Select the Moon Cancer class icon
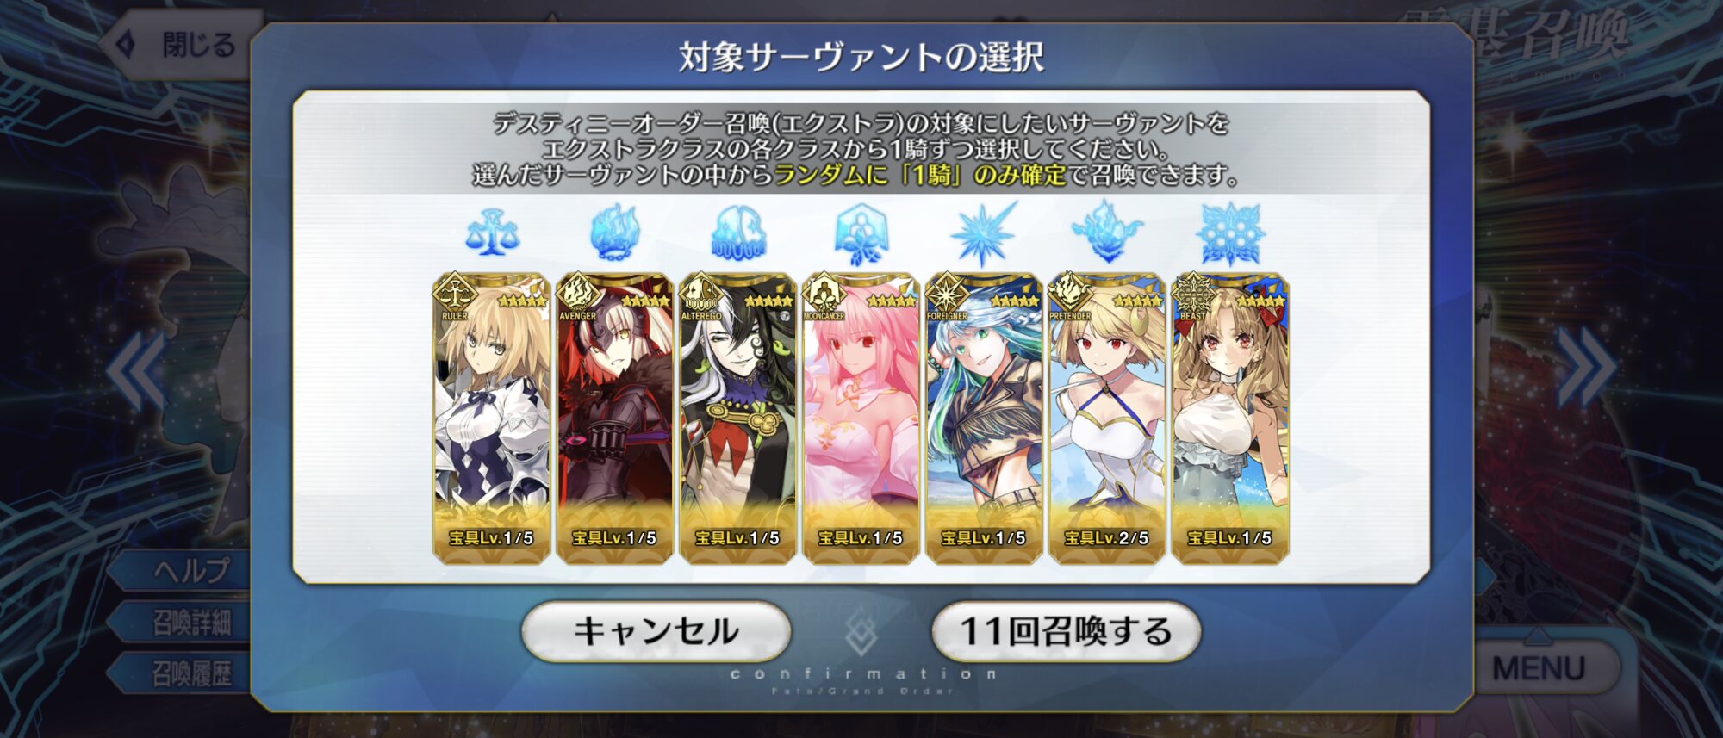1723x738 pixels. pos(861,233)
